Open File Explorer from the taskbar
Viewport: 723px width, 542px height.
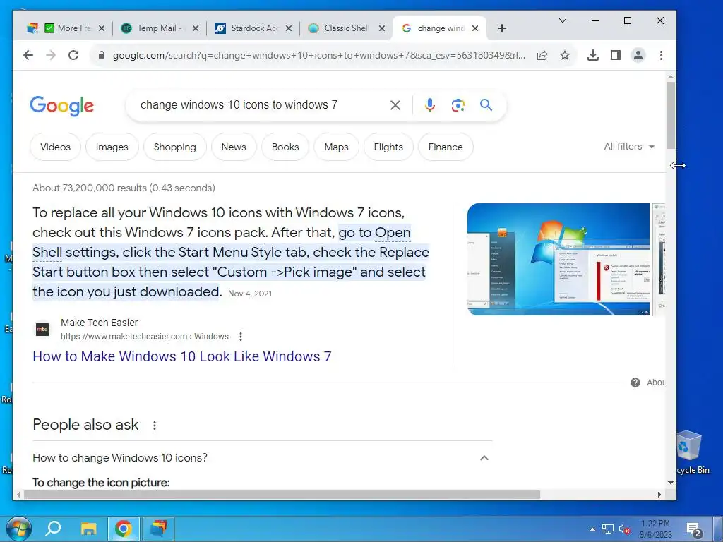point(88,528)
